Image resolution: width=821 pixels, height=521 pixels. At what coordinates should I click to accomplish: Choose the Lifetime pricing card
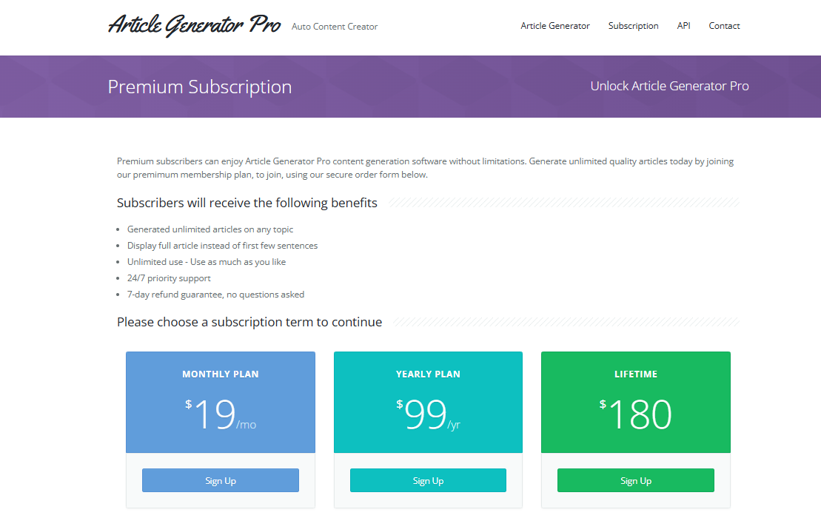tap(635, 402)
